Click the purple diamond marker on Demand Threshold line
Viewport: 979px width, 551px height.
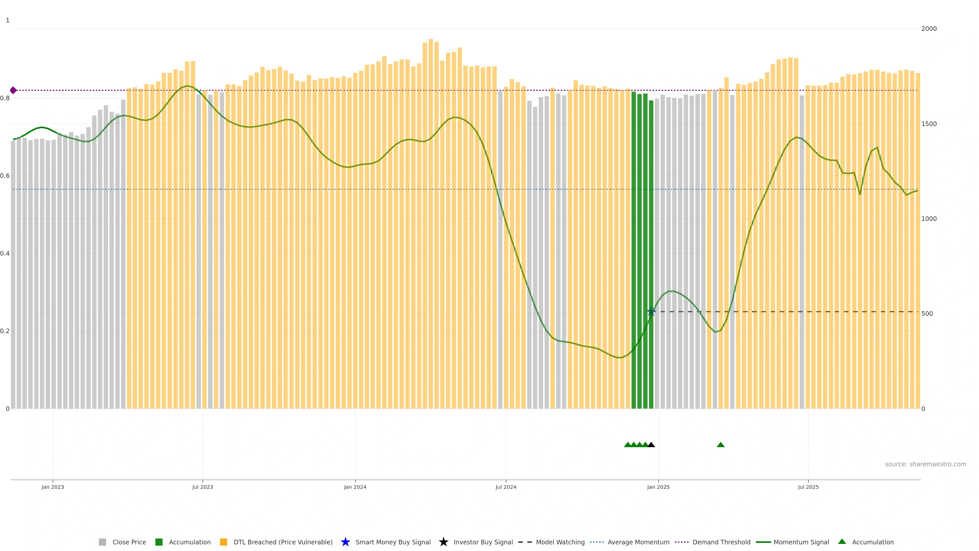13,91
